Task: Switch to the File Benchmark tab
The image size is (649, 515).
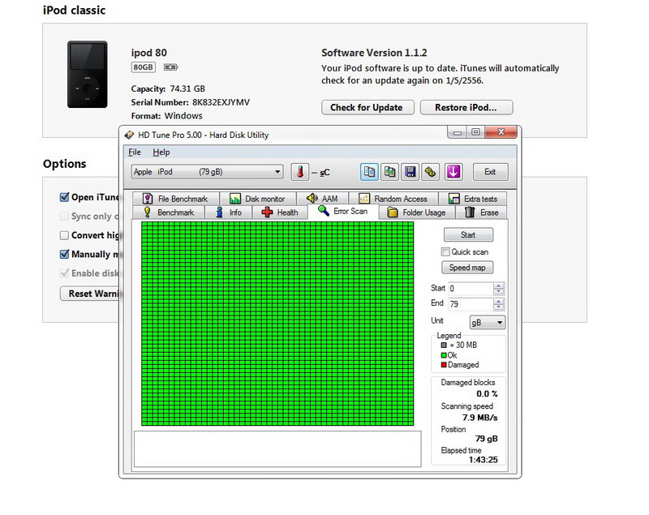Action: 176,199
